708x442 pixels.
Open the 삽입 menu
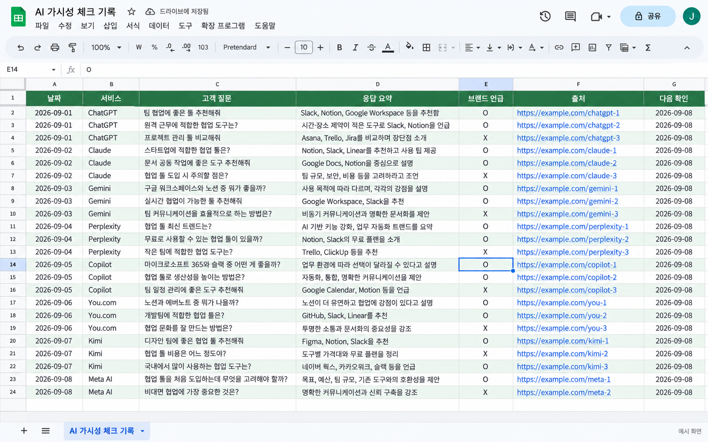(x=110, y=26)
